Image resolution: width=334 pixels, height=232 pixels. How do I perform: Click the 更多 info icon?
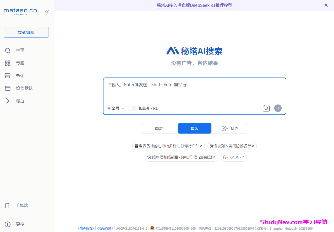point(8,224)
